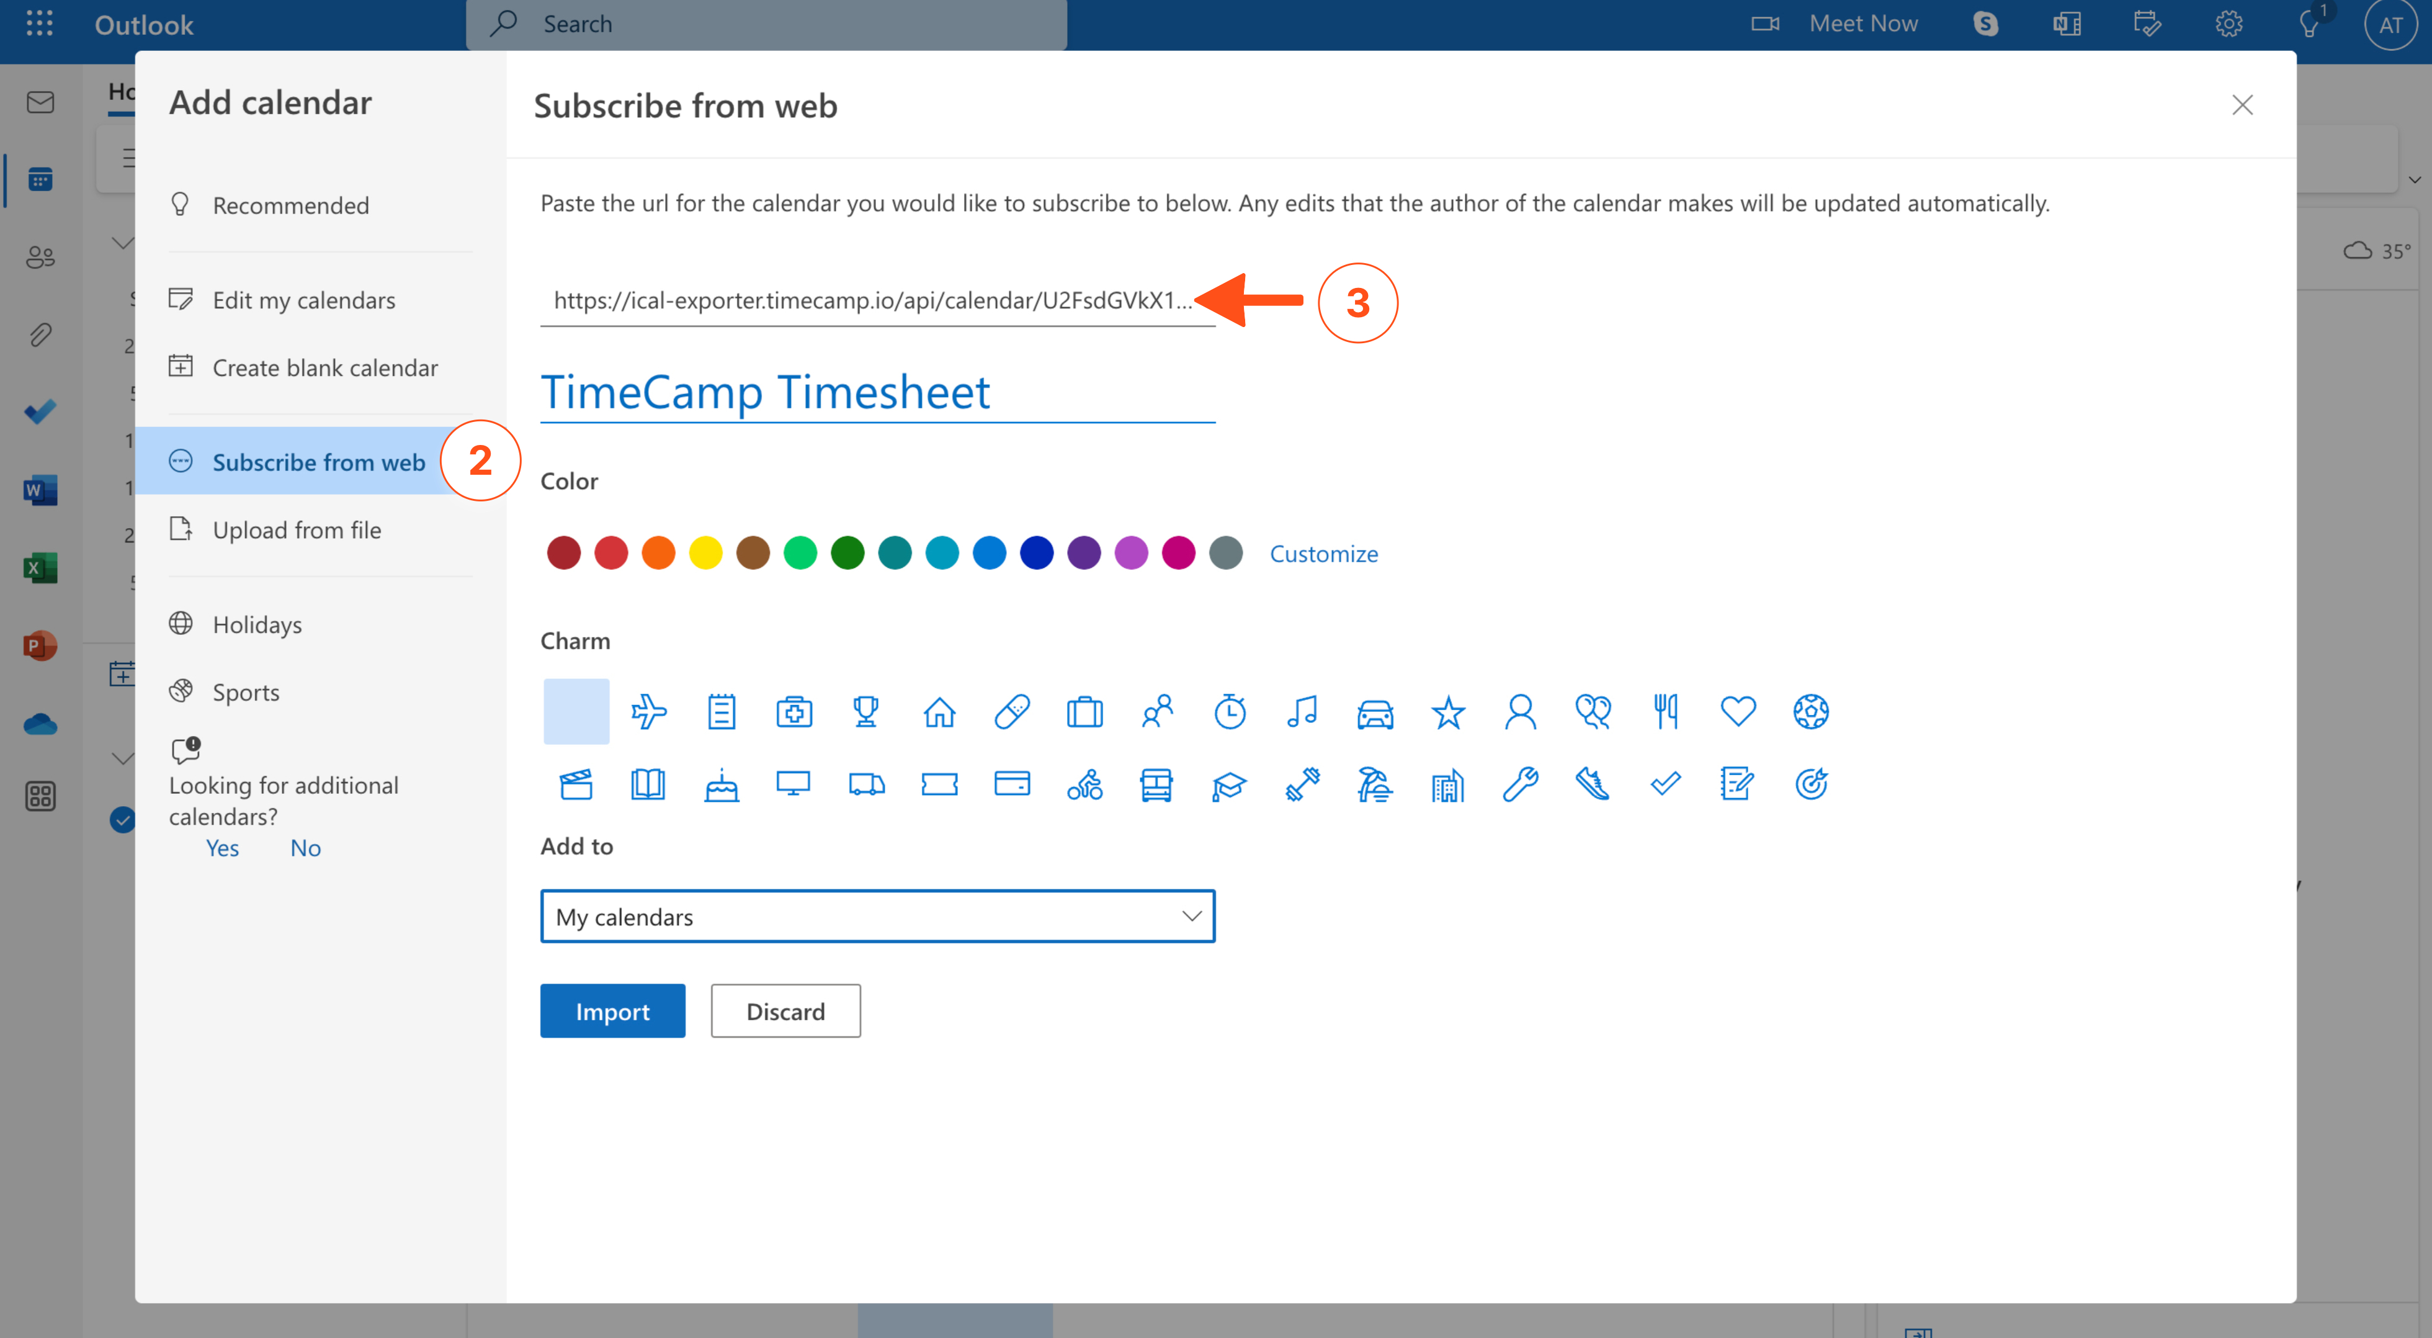Pick the orange color swatch
The width and height of the screenshot is (2432, 1338).
coord(658,554)
